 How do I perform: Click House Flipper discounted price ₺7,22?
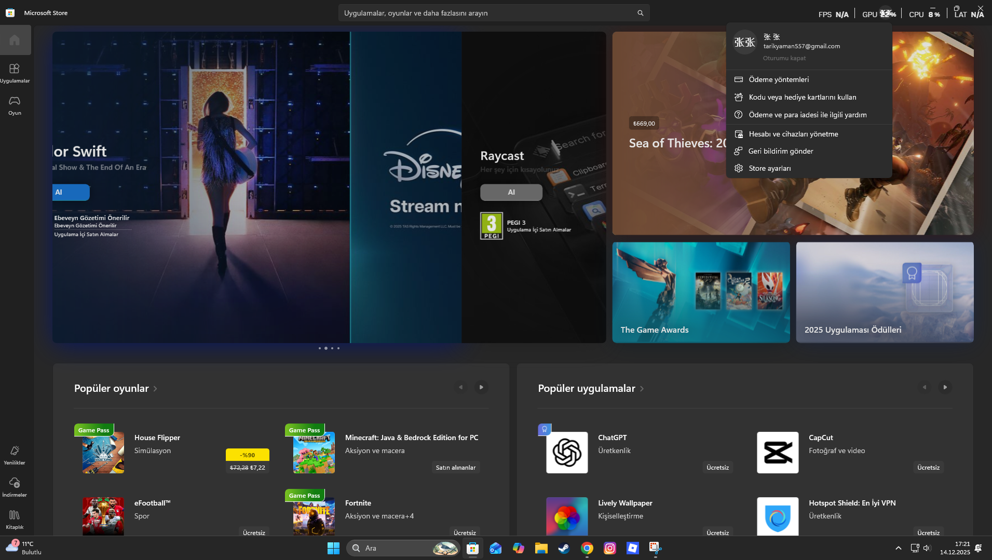[x=257, y=468]
